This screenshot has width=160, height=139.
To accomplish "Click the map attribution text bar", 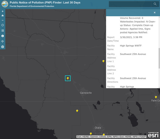I will tap(111, 137).
